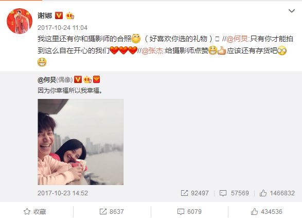302x218 pixels.
Task: Click 谢娜's profile avatar
Action: point(20,21)
